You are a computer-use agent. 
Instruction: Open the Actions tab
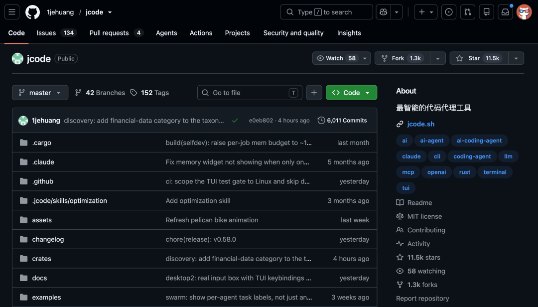[201, 33]
